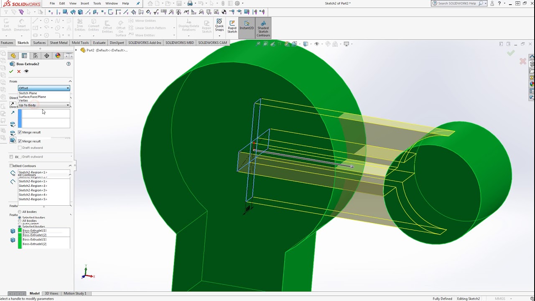This screenshot has height=301, width=535.
Task: Click the Home icon in the top toolbar
Action: [150, 3]
